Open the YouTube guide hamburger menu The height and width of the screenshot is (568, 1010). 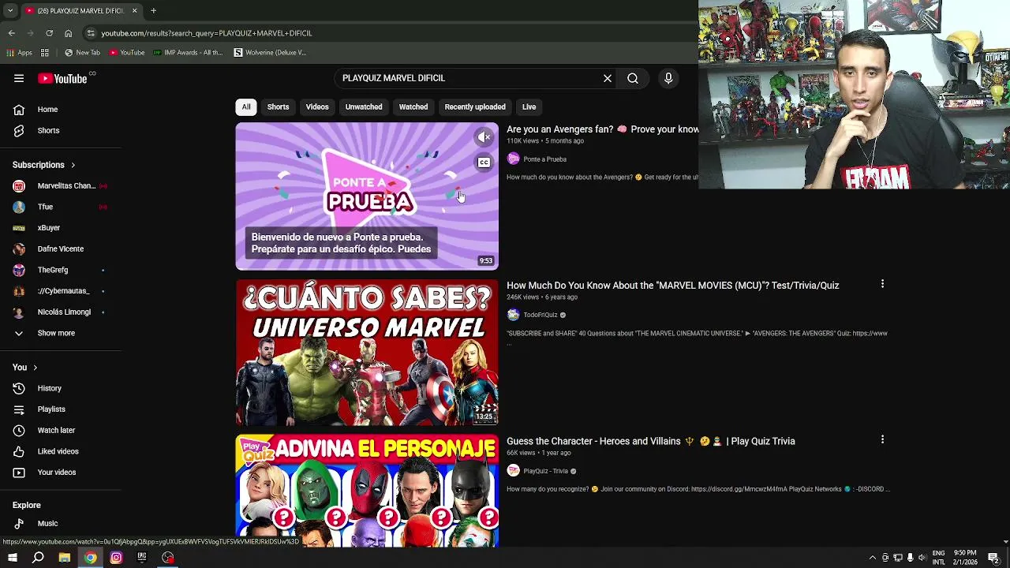(19, 78)
